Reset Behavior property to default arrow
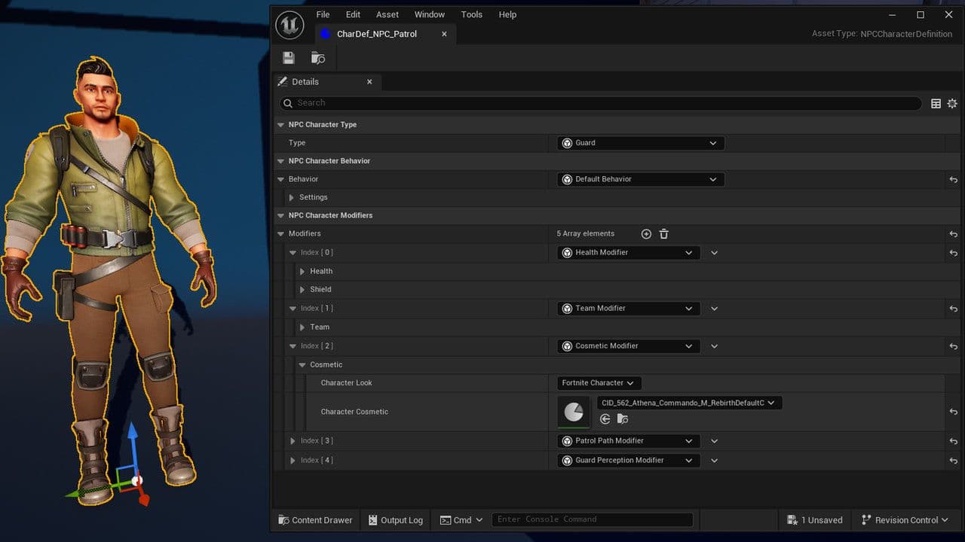Image resolution: width=965 pixels, height=542 pixels. click(x=954, y=180)
